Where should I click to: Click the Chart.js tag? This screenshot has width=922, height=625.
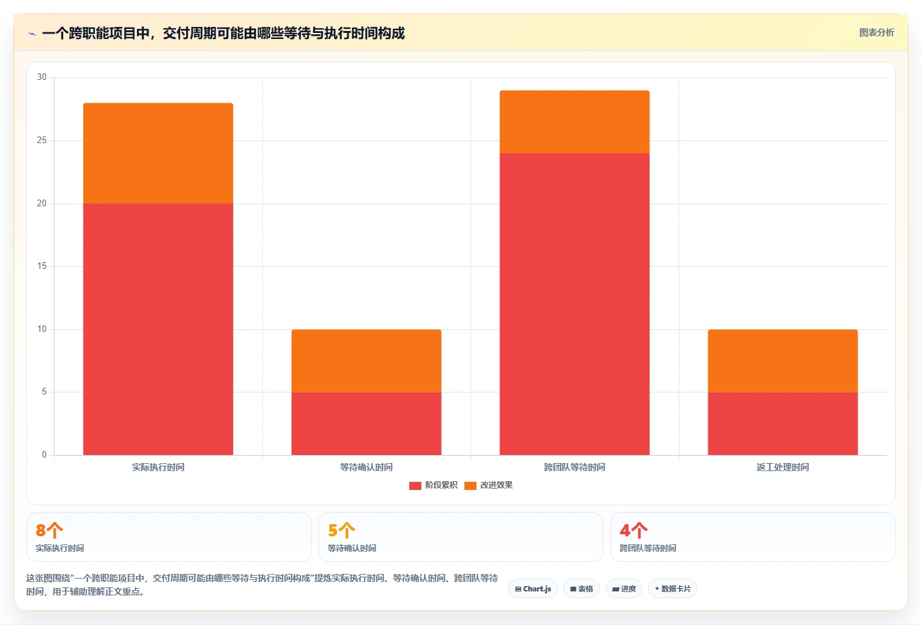click(533, 589)
